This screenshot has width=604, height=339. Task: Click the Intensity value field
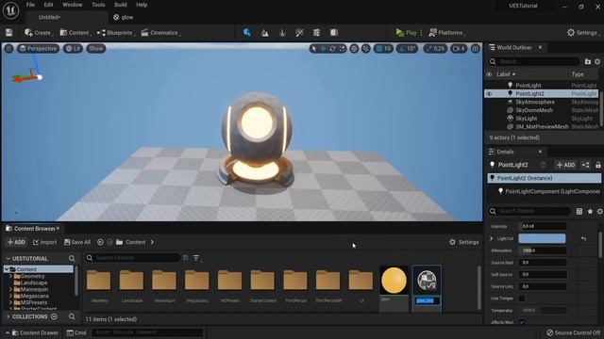(x=543, y=226)
